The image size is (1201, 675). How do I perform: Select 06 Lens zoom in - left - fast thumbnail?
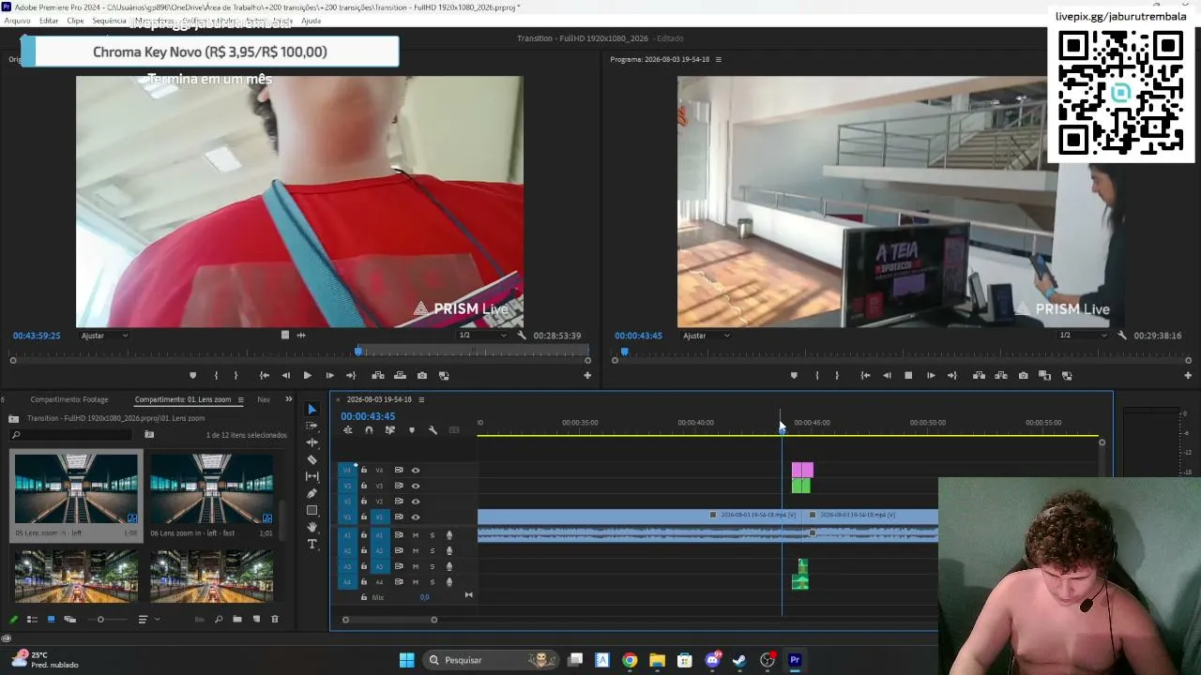click(212, 488)
